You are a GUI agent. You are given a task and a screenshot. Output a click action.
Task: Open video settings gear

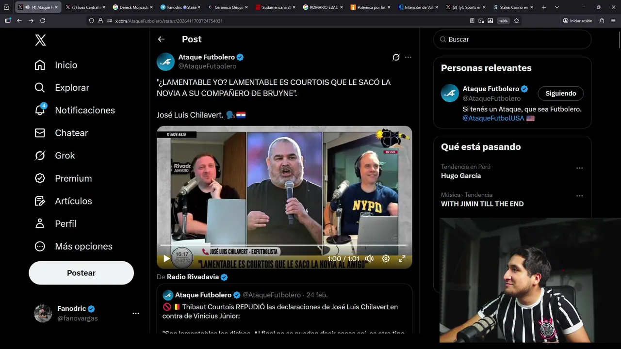[x=386, y=259]
